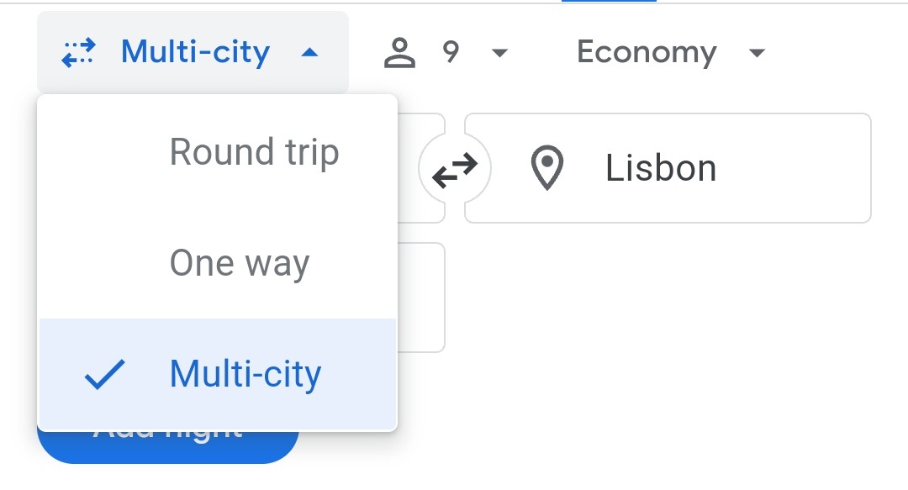Click the Multi-city trip type label
908x490 pixels.
coord(196,52)
